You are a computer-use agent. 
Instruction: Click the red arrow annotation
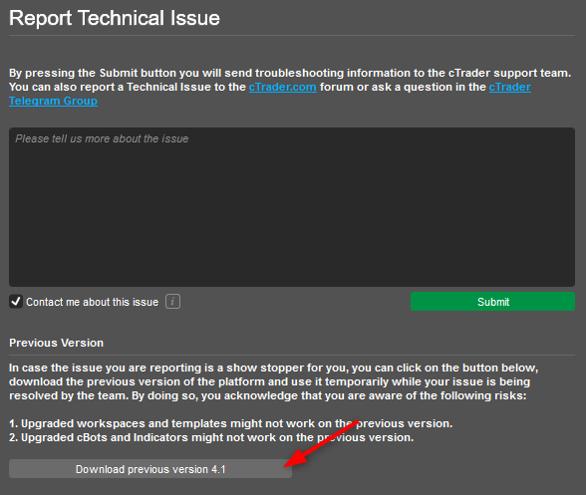tap(321, 443)
